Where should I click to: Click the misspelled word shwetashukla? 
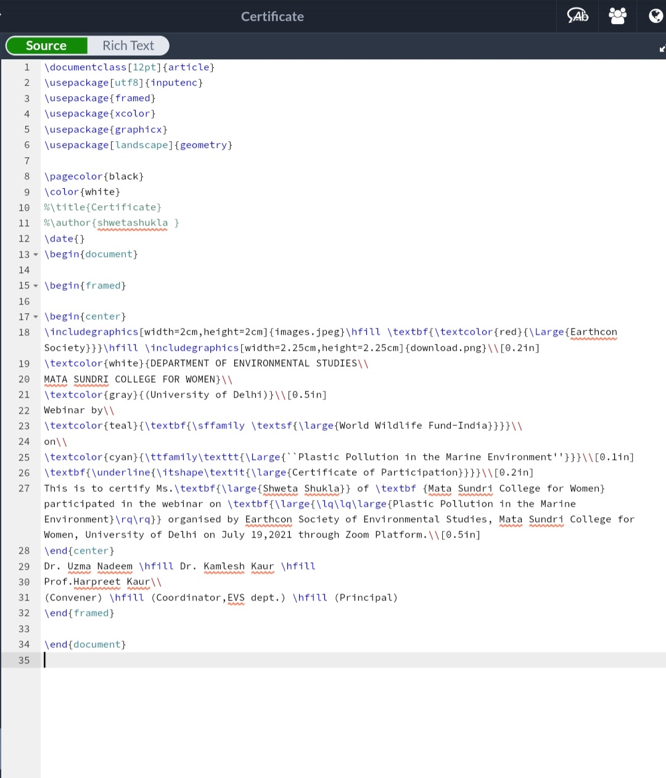pos(133,223)
